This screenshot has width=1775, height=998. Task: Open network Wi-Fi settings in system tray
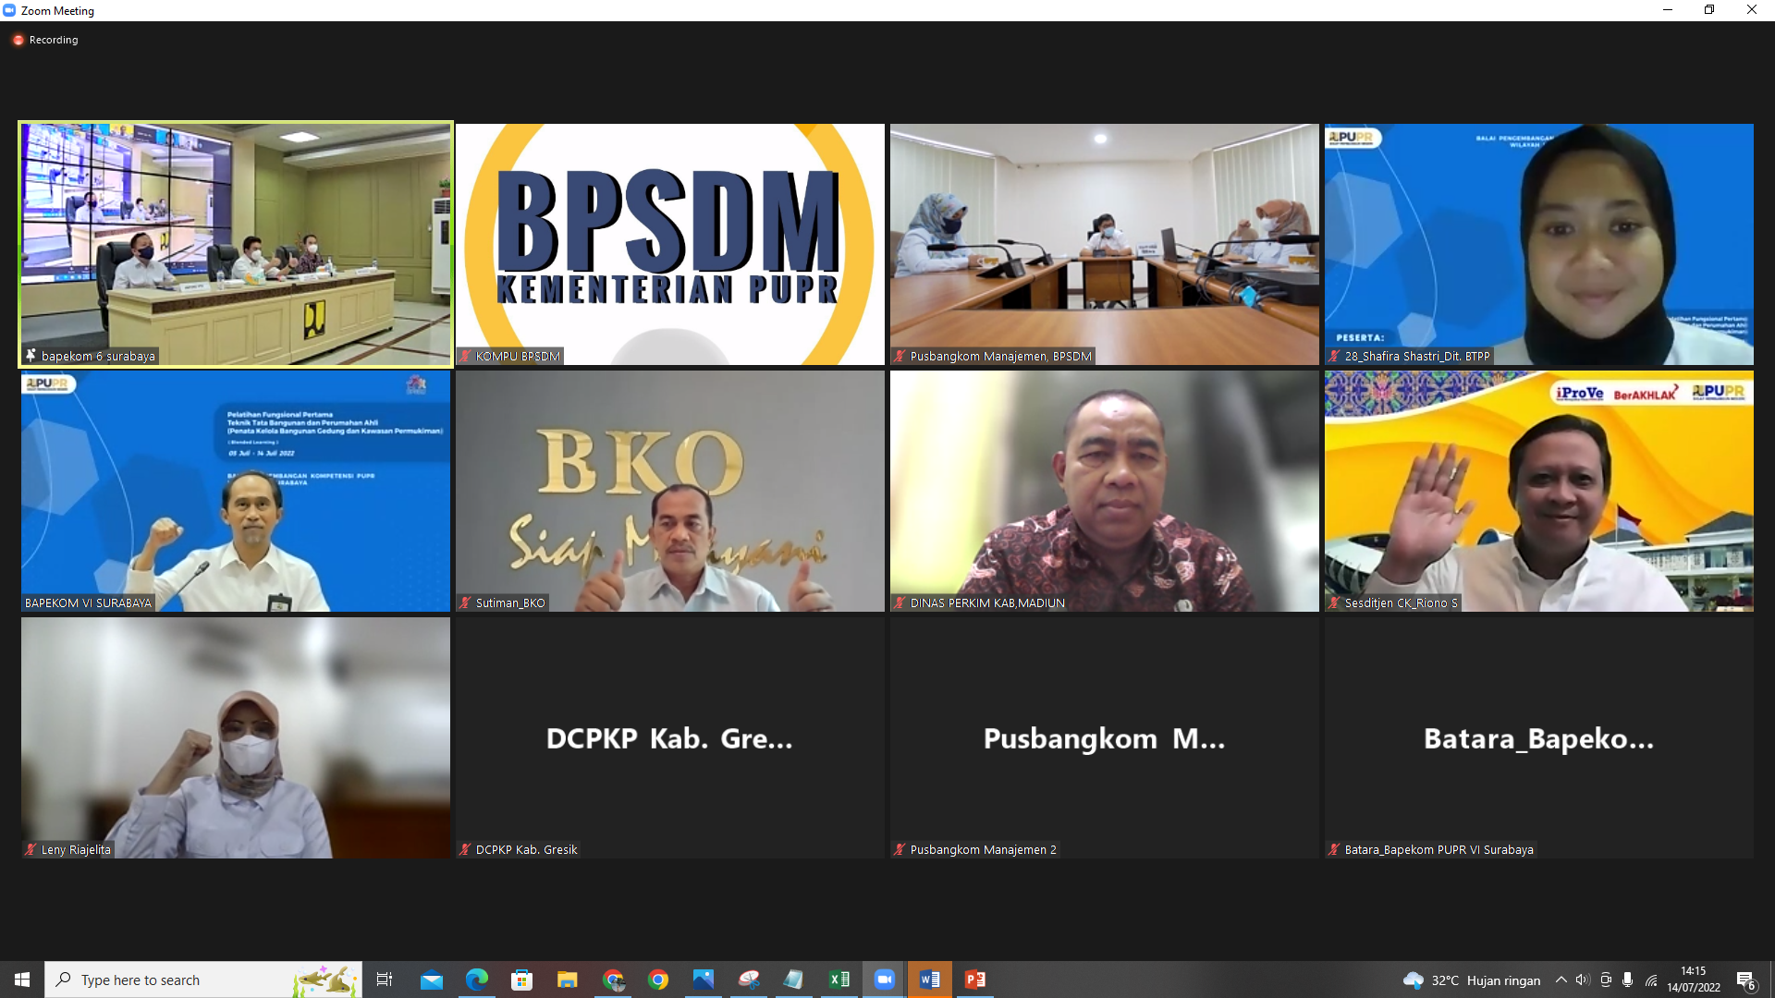tap(1651, 980)
